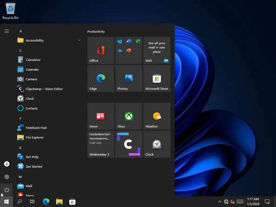Image resolution: width=276 pixels, height=207 pixels.
Task: Open the network globe tray icon
Action: [226, 202]
